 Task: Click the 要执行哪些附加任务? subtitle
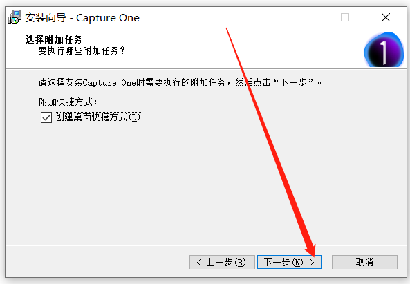(x=82, y=50)
